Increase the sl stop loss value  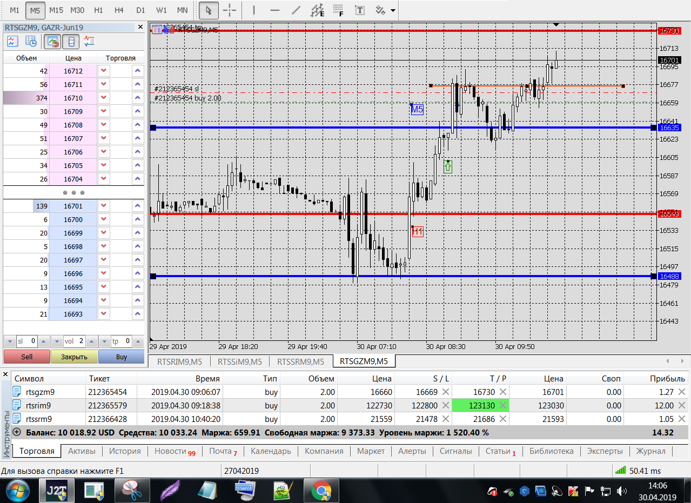(44, 341)
